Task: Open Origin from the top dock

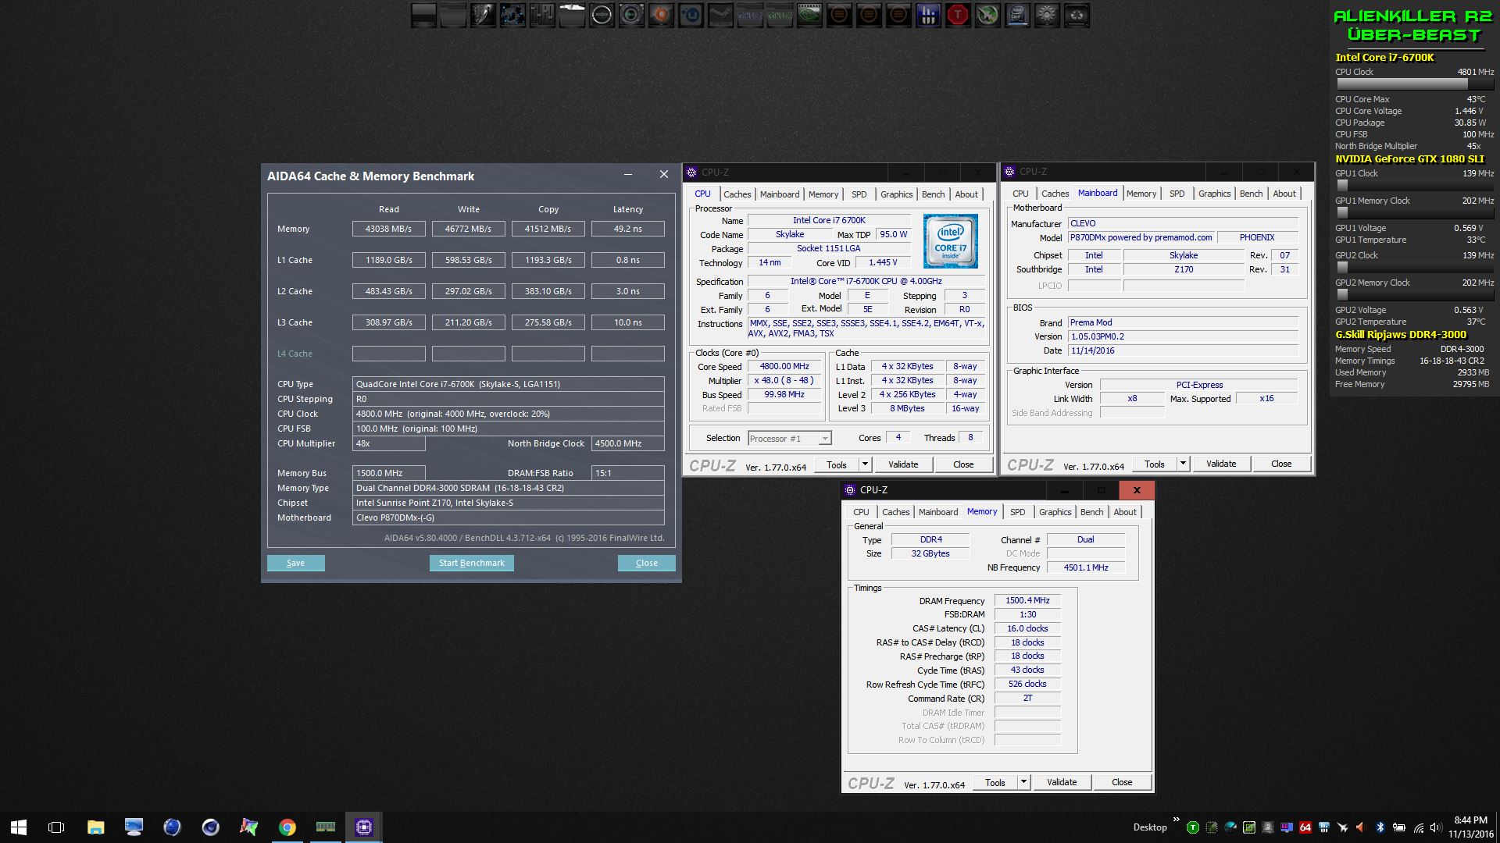Action: click(x=661, y=15)
